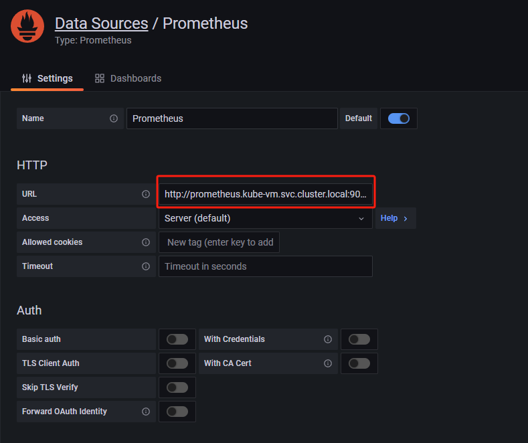
Task: Click the Prometheus flame logo icon
Action: 27,26
